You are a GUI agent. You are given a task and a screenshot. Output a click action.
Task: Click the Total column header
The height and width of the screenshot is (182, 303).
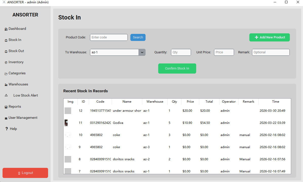point(209,102)
